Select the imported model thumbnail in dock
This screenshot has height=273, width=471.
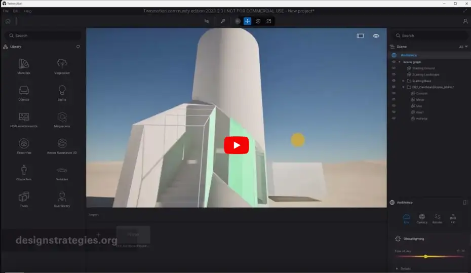point(133,235)
